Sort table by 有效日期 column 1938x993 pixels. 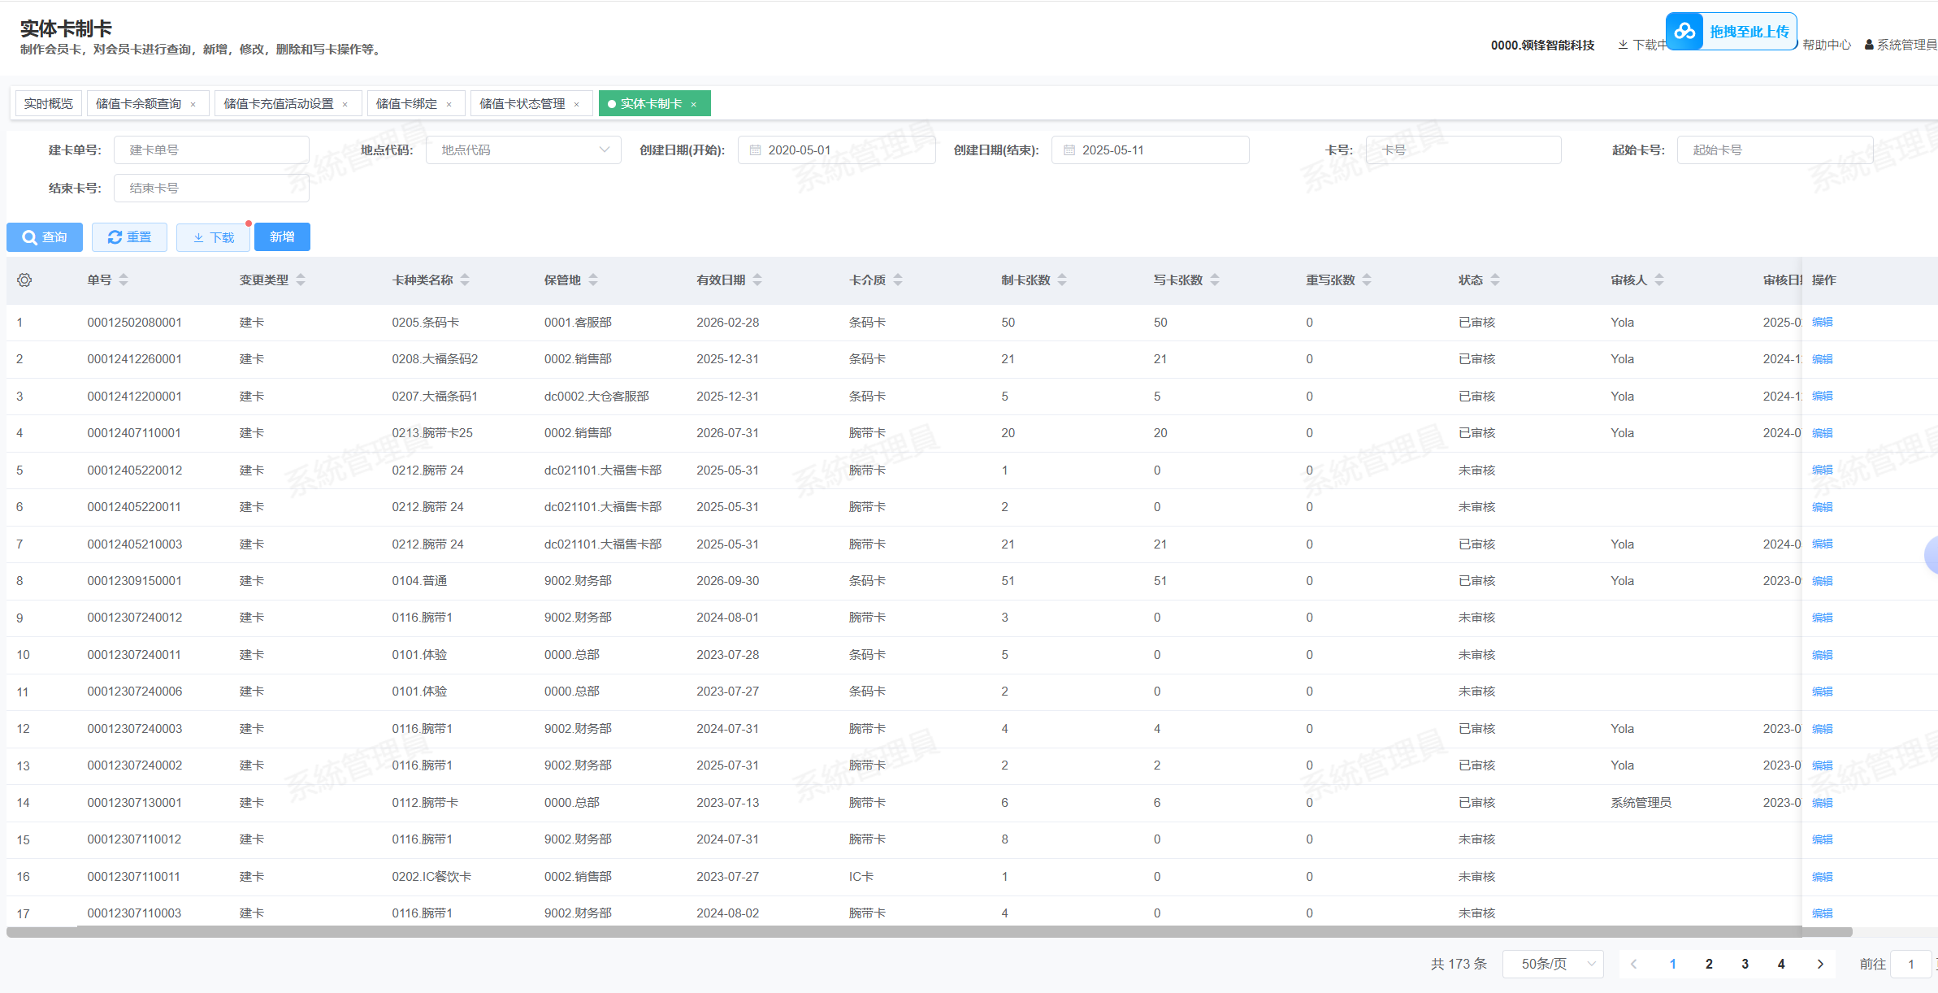pyautogui.click(x=757, y=280)
